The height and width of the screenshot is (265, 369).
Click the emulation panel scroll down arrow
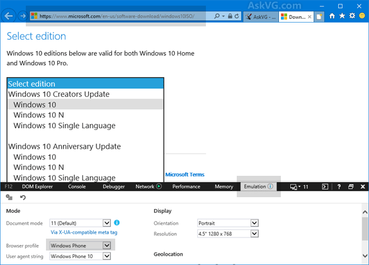pyautogui.click(x=365, y=256)
